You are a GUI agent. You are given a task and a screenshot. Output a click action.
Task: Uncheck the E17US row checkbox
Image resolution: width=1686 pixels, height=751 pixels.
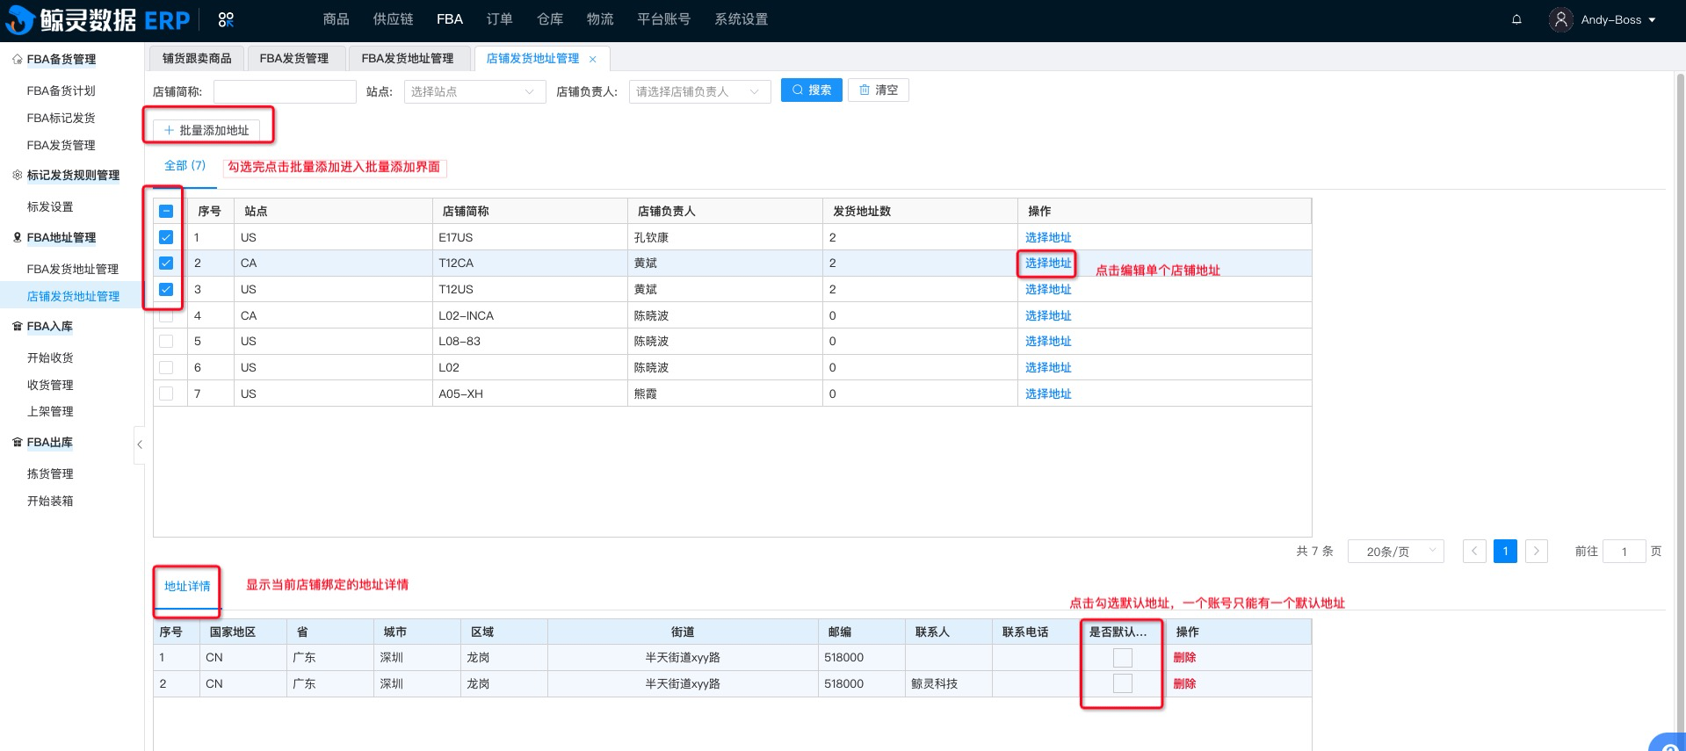coord(166,237)
